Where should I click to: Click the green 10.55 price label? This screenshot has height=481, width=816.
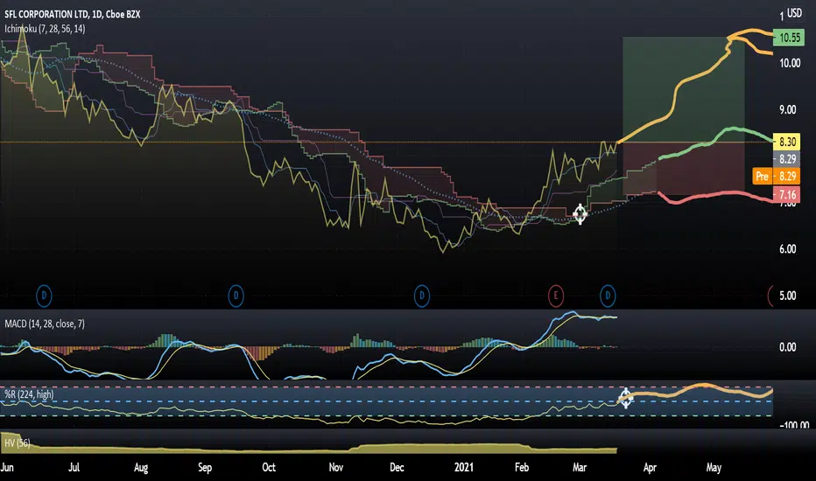pos(788,38)
